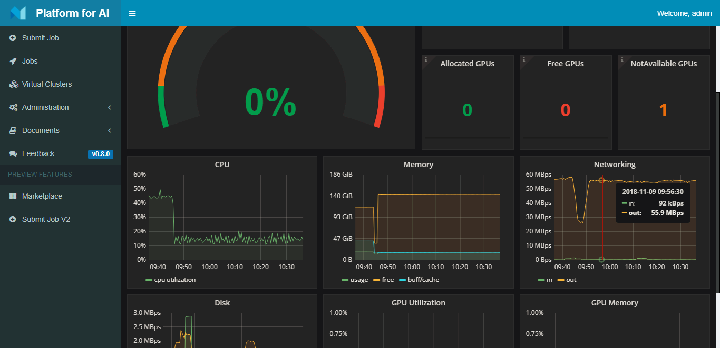Click the Allocated GPUs value 0
The height and width of the screenshot is (348, 720).
point(468,110)
